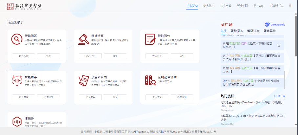Open news 双维解构DeepSeek R1 article
This screenshot has height=135, width=298.
[x=252, y=118]
